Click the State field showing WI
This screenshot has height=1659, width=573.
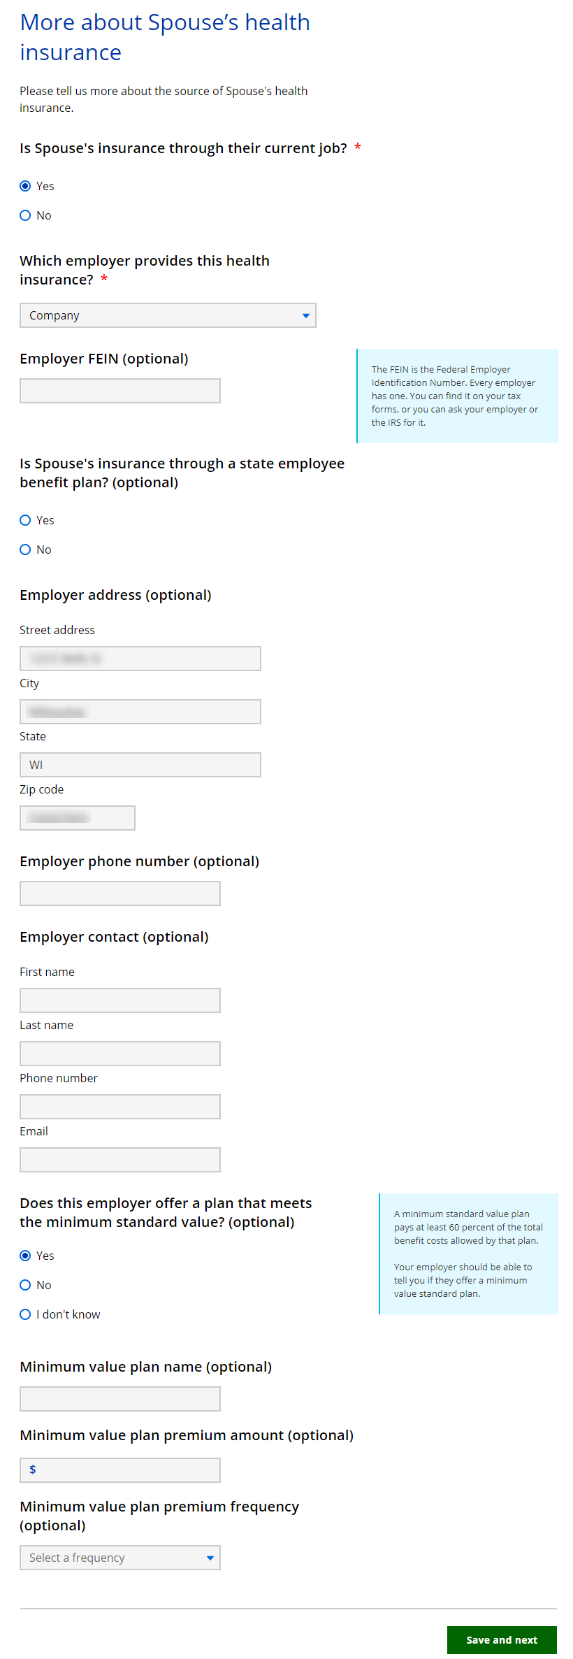point(140,765)
